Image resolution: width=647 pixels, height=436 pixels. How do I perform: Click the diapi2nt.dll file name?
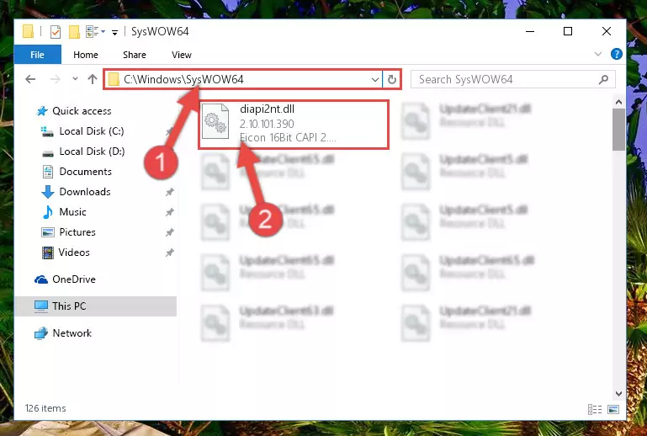[267, 109]
